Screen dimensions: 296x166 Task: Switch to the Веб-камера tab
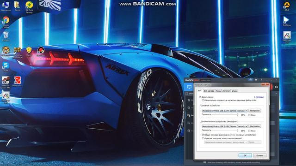[x=209, y=91]
